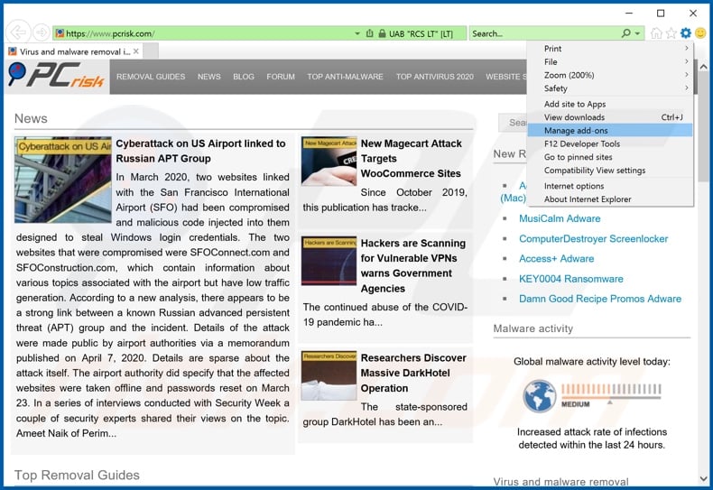Click the malware activity level meter
The height and width of the screenshot is (490, 713).
611,394
